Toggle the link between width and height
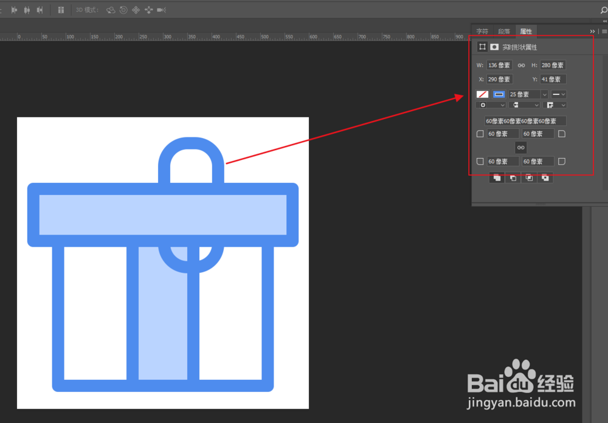This screenshot has width=608, height=423. click(x=521, y=66)
